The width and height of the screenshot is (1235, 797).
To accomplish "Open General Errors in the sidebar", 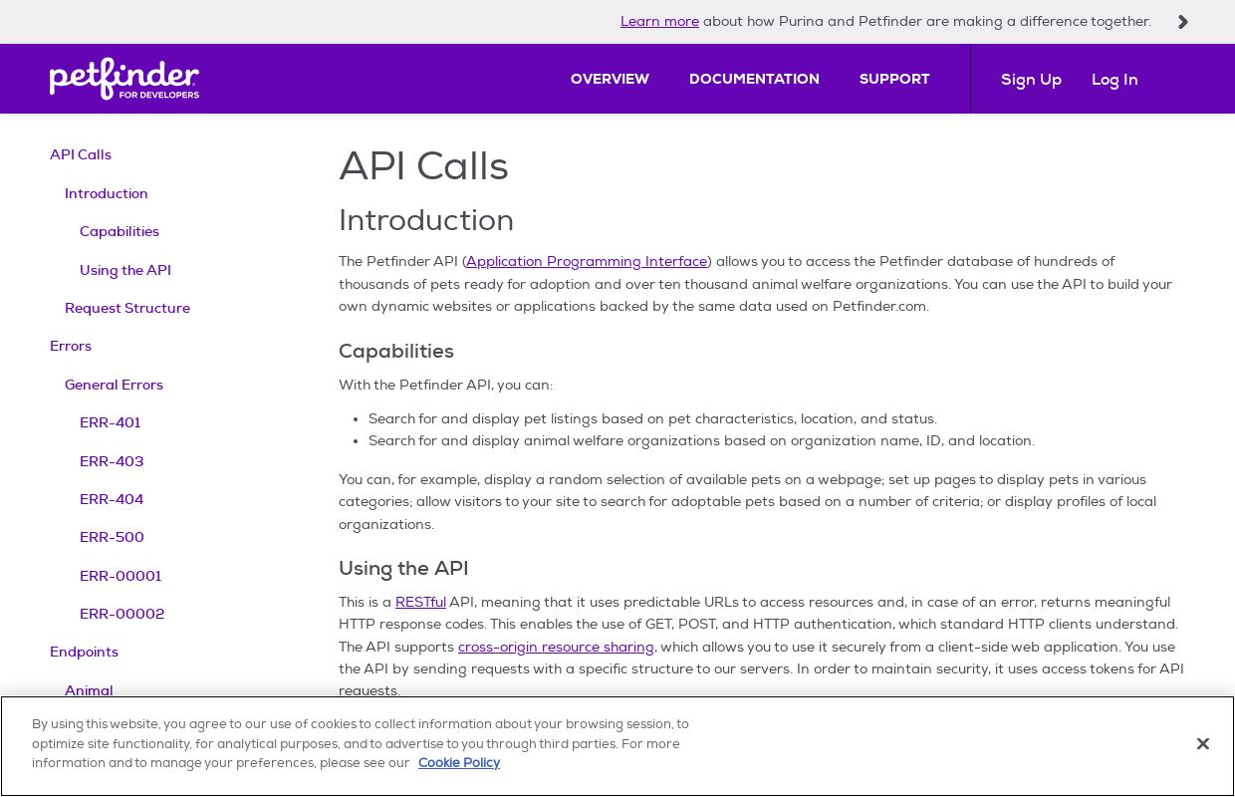I will pyautogui.click(x=114, y=385).
